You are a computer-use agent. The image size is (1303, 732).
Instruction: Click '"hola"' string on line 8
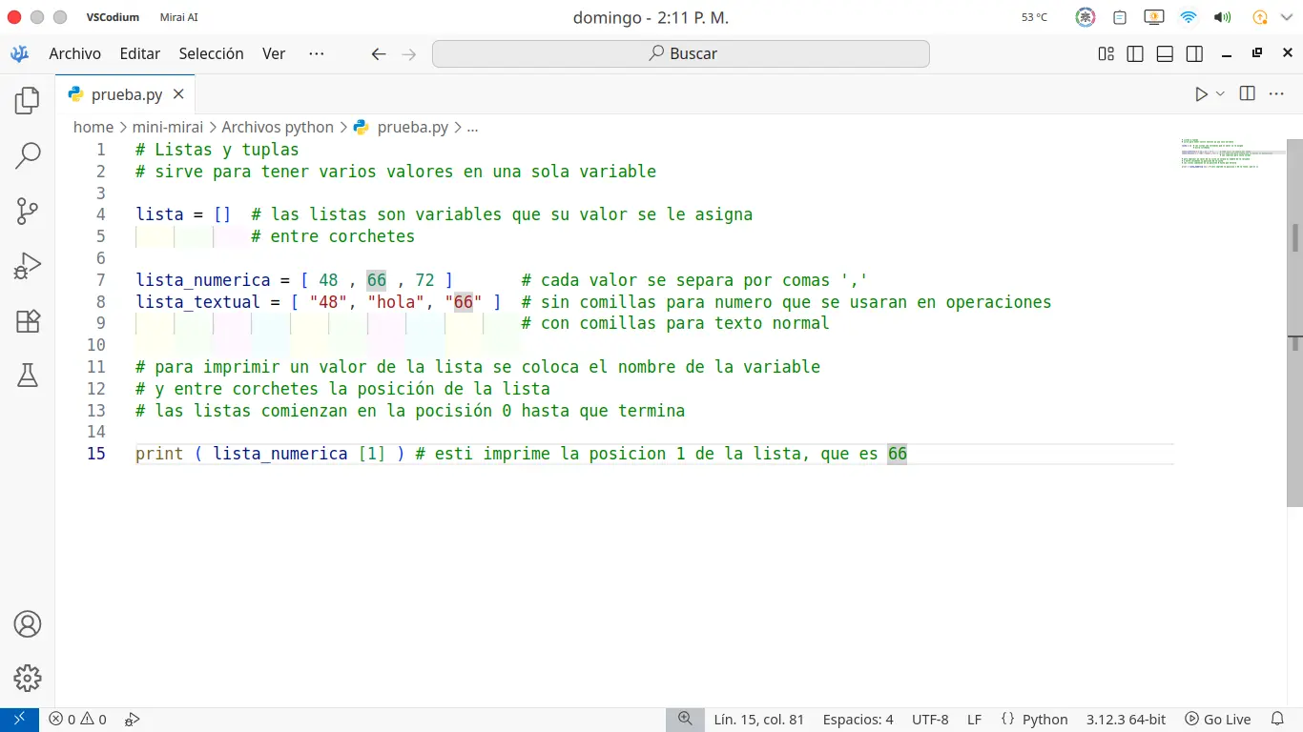point(396,302)
